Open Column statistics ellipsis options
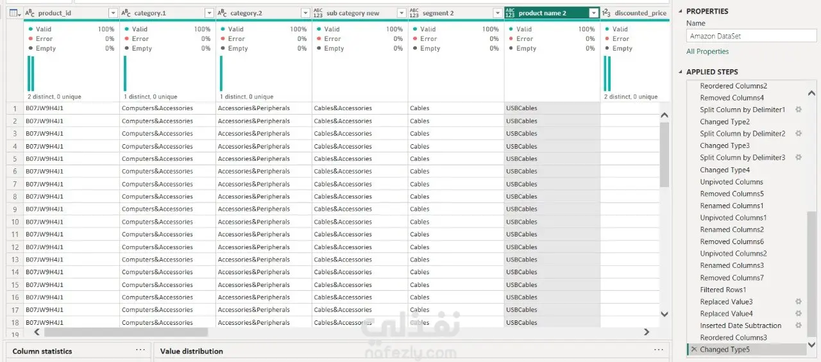The width and height of the screenshot is (821, 362). point(140,350)
